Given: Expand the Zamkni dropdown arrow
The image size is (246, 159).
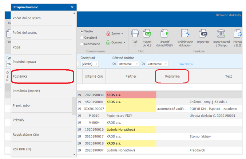Looking at the screenshot, I should tap(122, 34).
